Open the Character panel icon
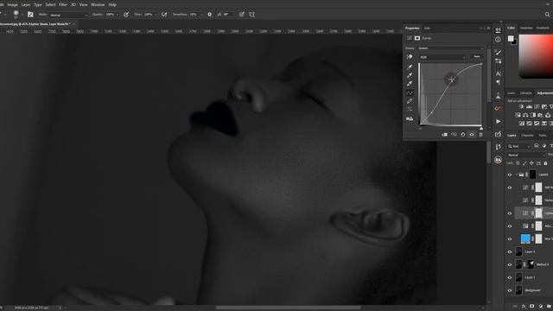553x311 pixels. (498, 73)
